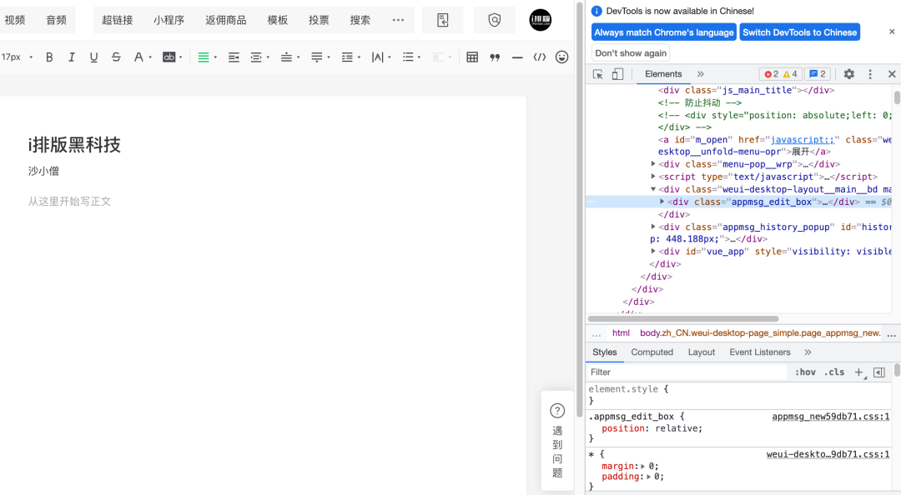
Task: Toggle :hov element state panel
Action: pyautogui.click(x=805, y=372)
